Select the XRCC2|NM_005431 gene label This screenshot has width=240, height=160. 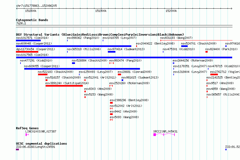coord(165,131)
